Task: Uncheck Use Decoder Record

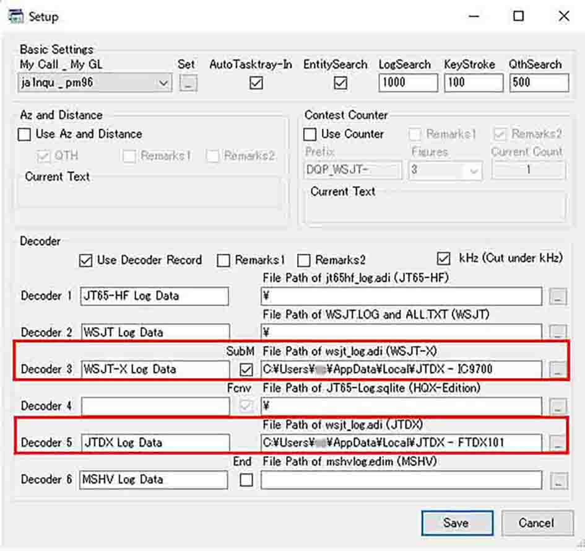Action: [86, 260]
